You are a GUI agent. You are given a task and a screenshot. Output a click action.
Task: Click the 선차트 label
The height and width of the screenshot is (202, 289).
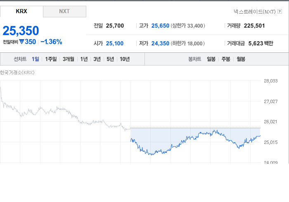(20, 59)
